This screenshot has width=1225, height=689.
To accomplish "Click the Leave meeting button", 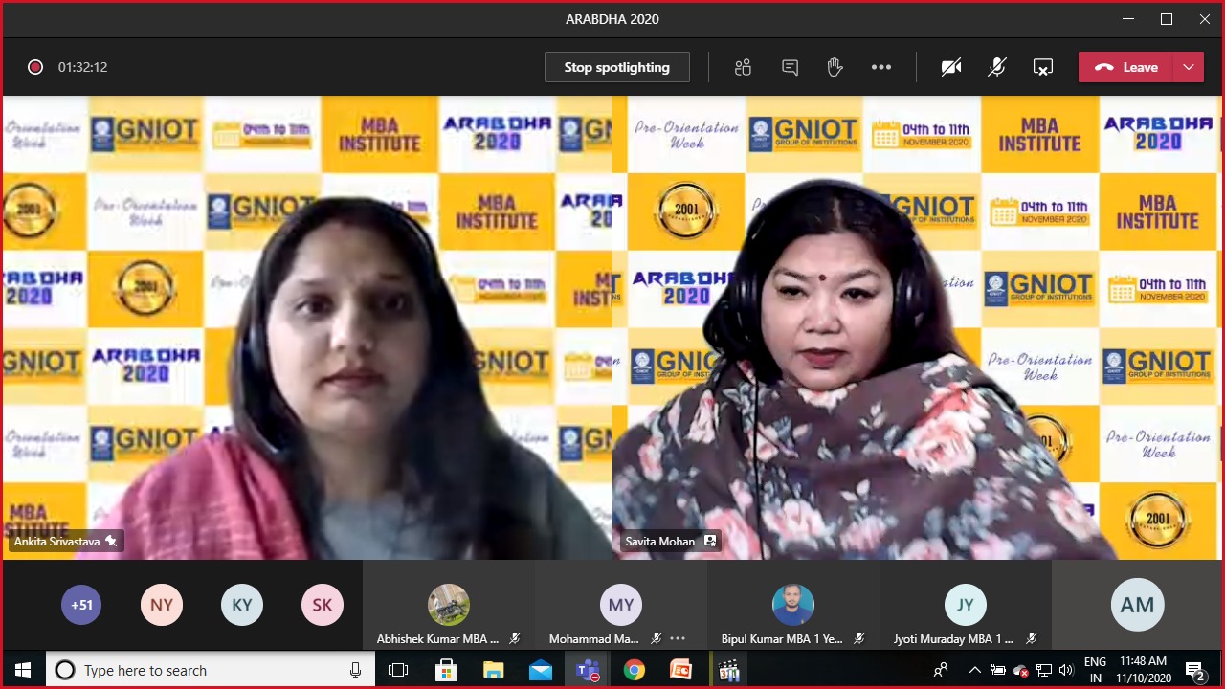I will (x=1126, y=67).
